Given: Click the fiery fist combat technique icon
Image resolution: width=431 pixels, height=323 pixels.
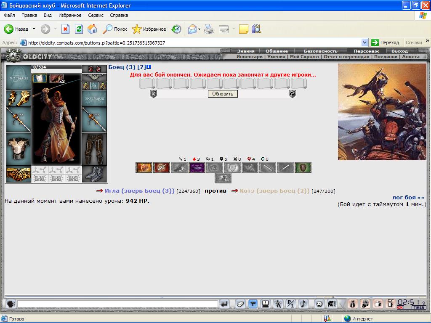Looking at the screenshot, I should (x=144, y=167).
